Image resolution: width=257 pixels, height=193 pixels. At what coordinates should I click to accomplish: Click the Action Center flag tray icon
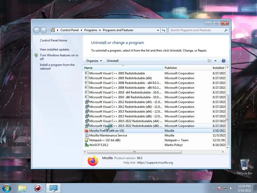[220, 188]
